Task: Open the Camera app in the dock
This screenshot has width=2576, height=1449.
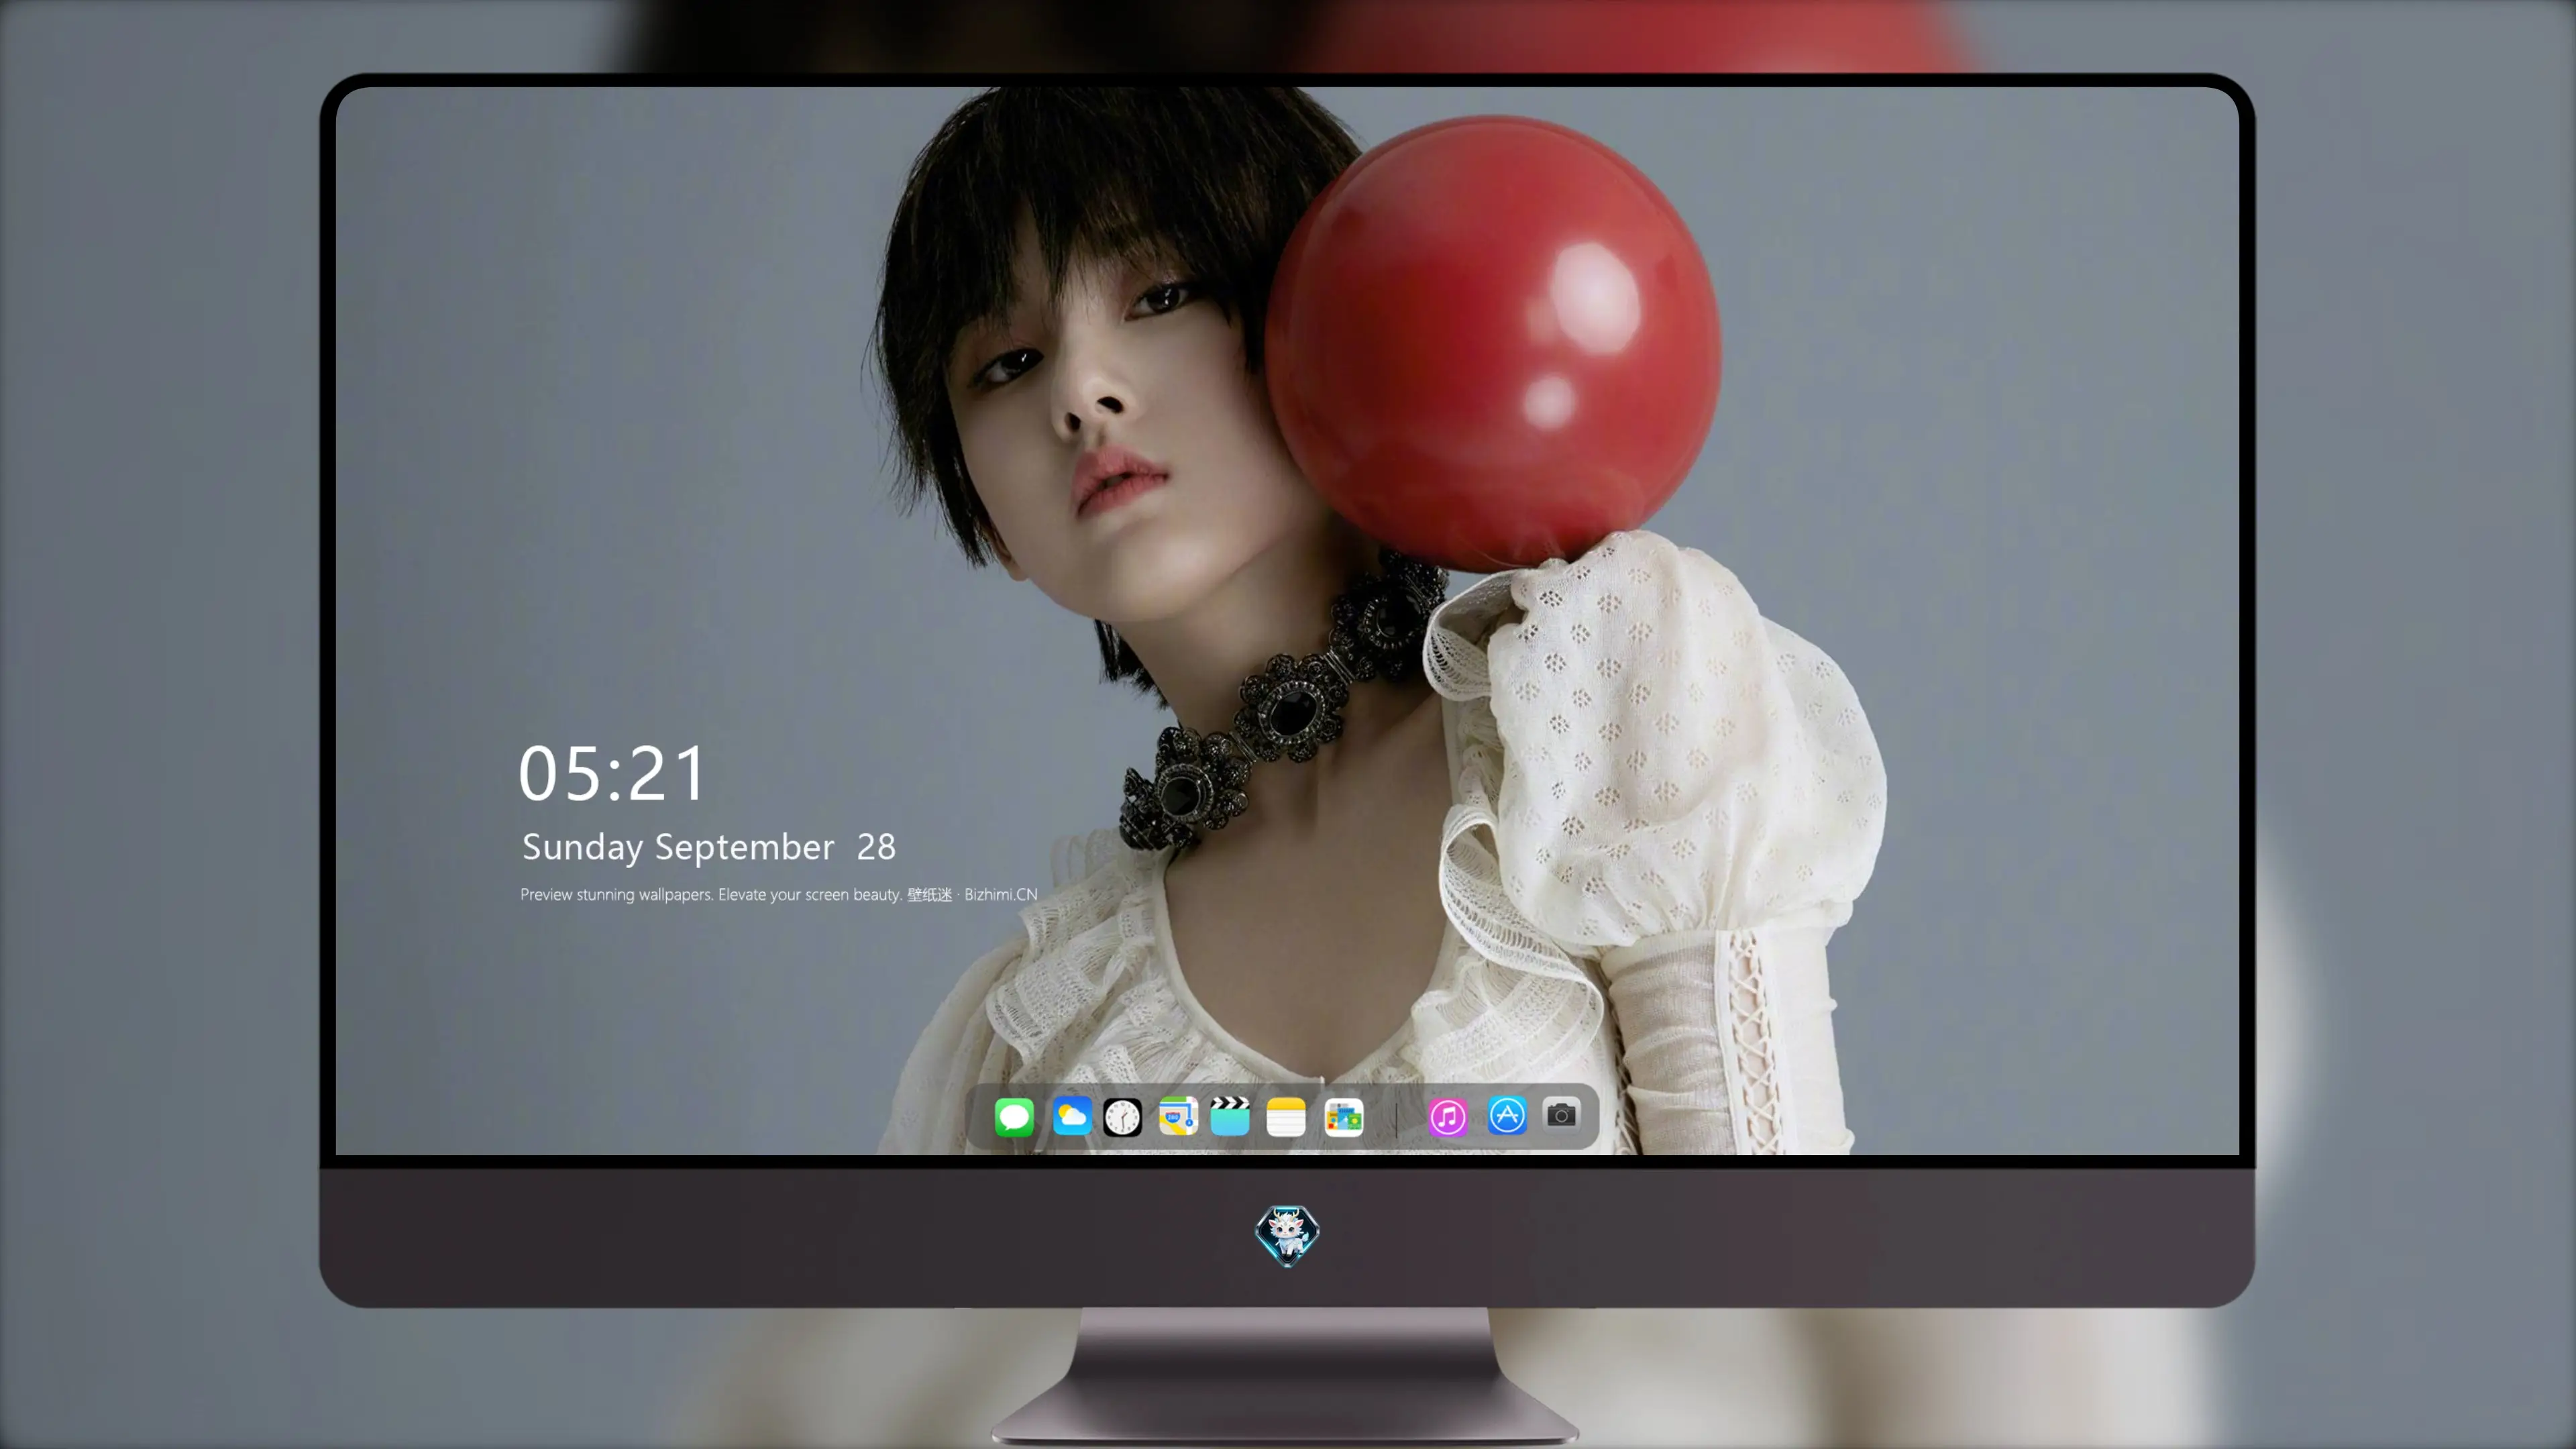Action: pos(1561,1114)
